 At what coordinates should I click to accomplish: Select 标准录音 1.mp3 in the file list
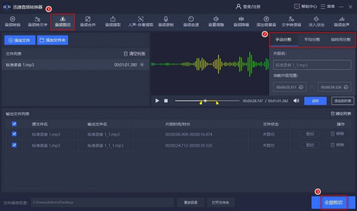point(75,65)
